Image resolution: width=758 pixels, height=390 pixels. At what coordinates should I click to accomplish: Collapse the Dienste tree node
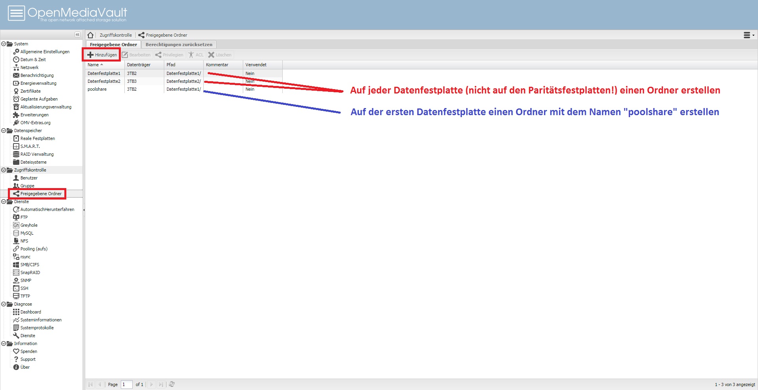pos(4,202)
